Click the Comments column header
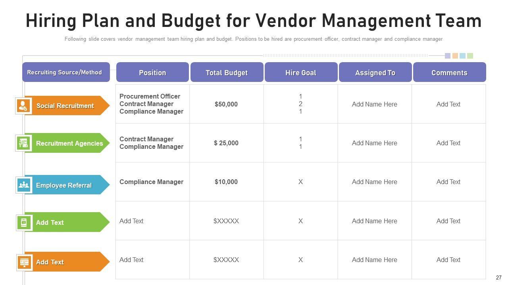 pyautogui.click(x=449, y=72)
